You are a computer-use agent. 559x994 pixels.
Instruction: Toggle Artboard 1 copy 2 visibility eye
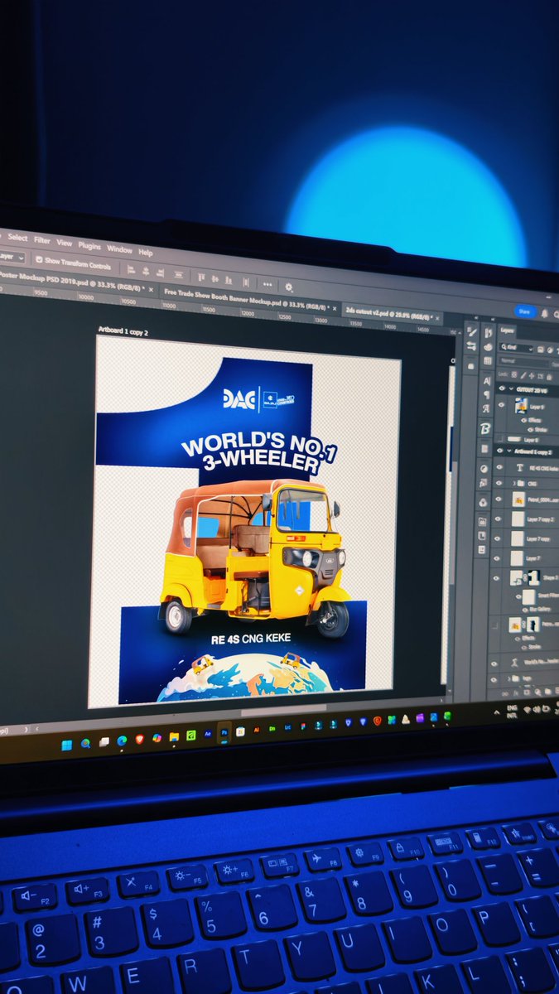[x=499, y=451]
